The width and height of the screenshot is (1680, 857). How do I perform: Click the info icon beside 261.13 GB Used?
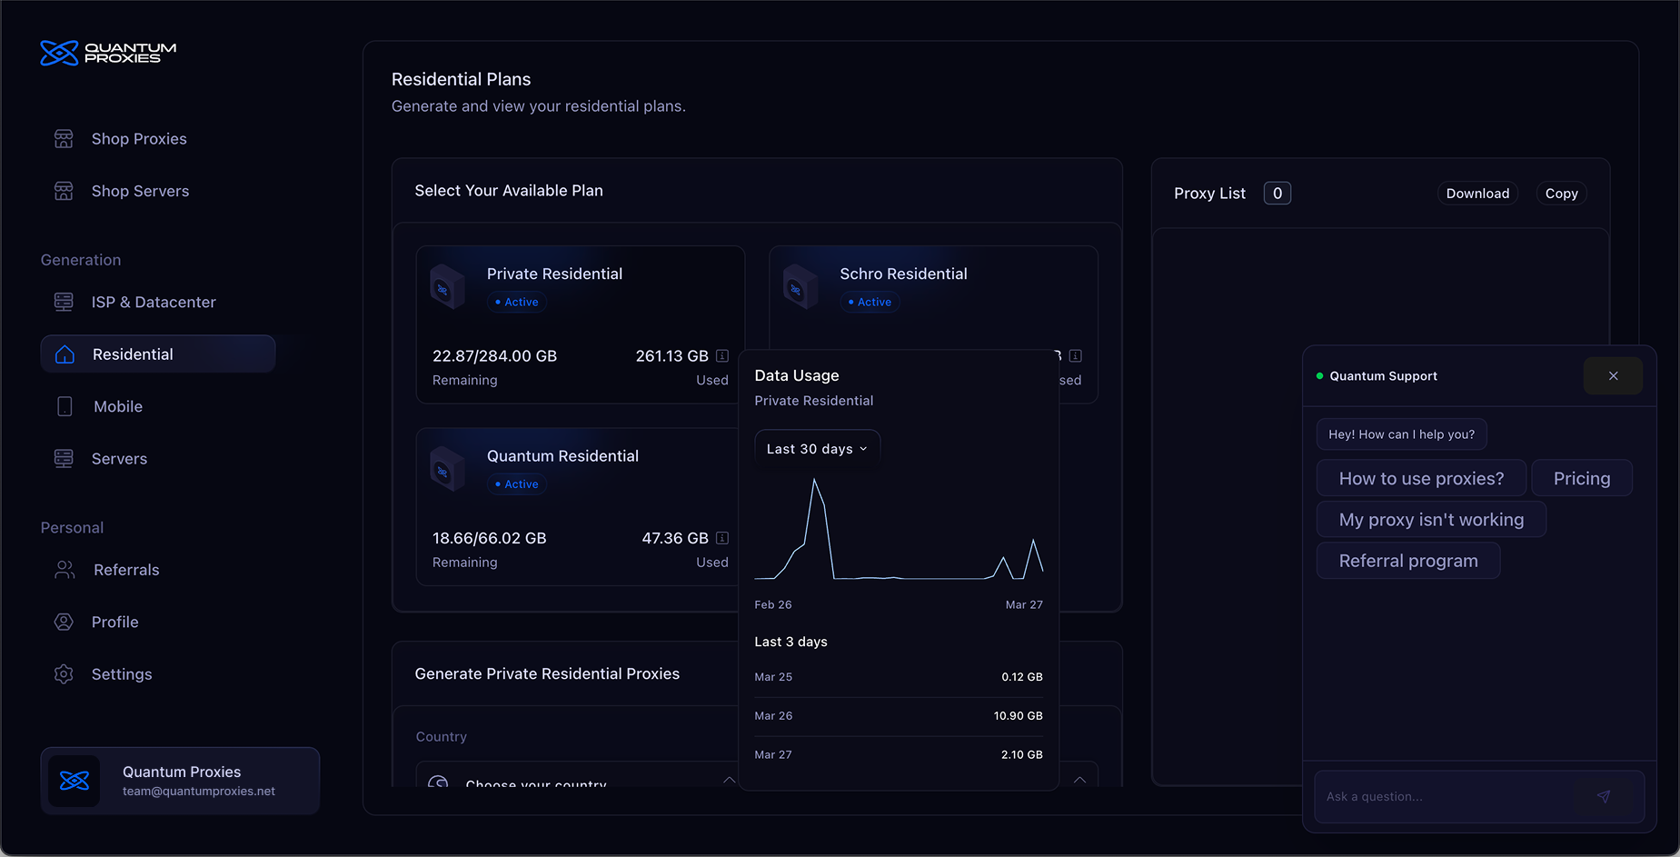pos(722,355)
